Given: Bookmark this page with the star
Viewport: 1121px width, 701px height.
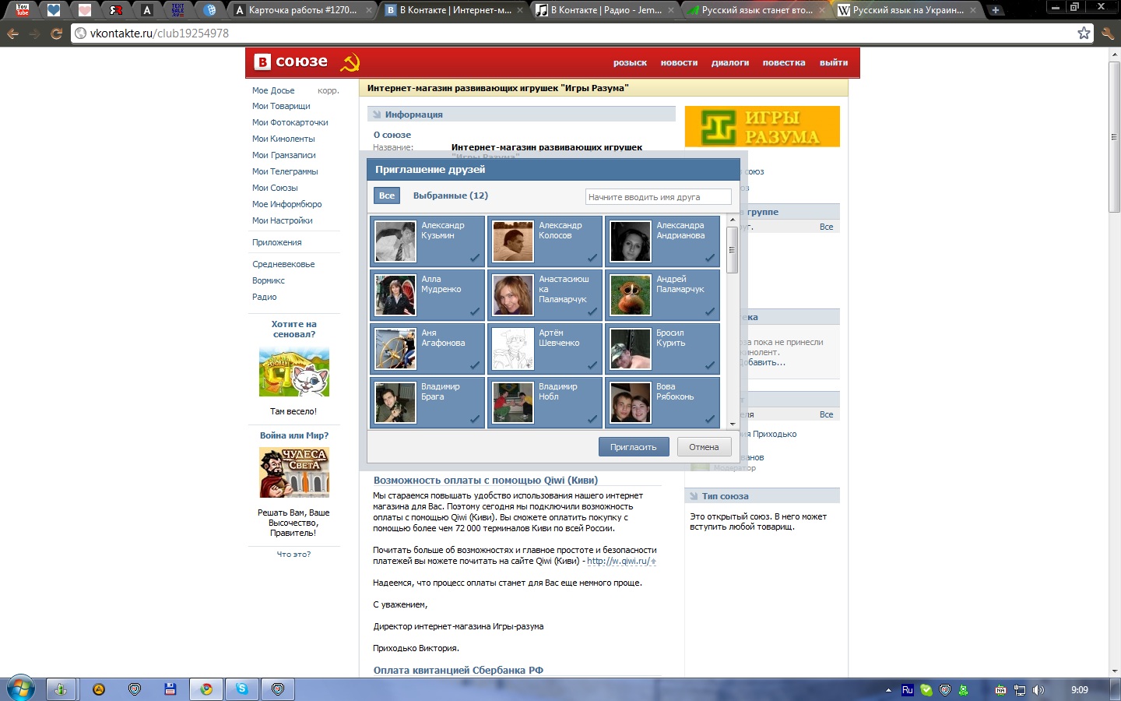Looking at the screenshot, I should pyautogui.click(x=1084, y=33).
